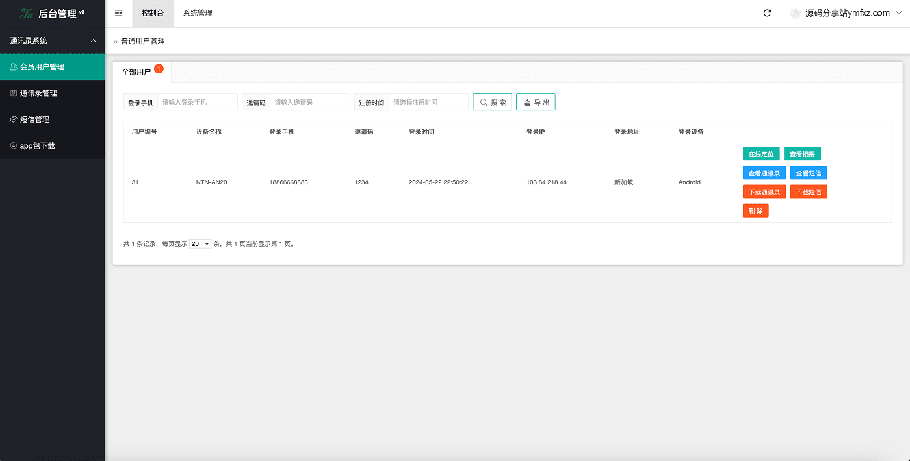Click the 普通用户管理 breadcrumb text
This screenshot has width=910, height=461.
tap(143, 41)
